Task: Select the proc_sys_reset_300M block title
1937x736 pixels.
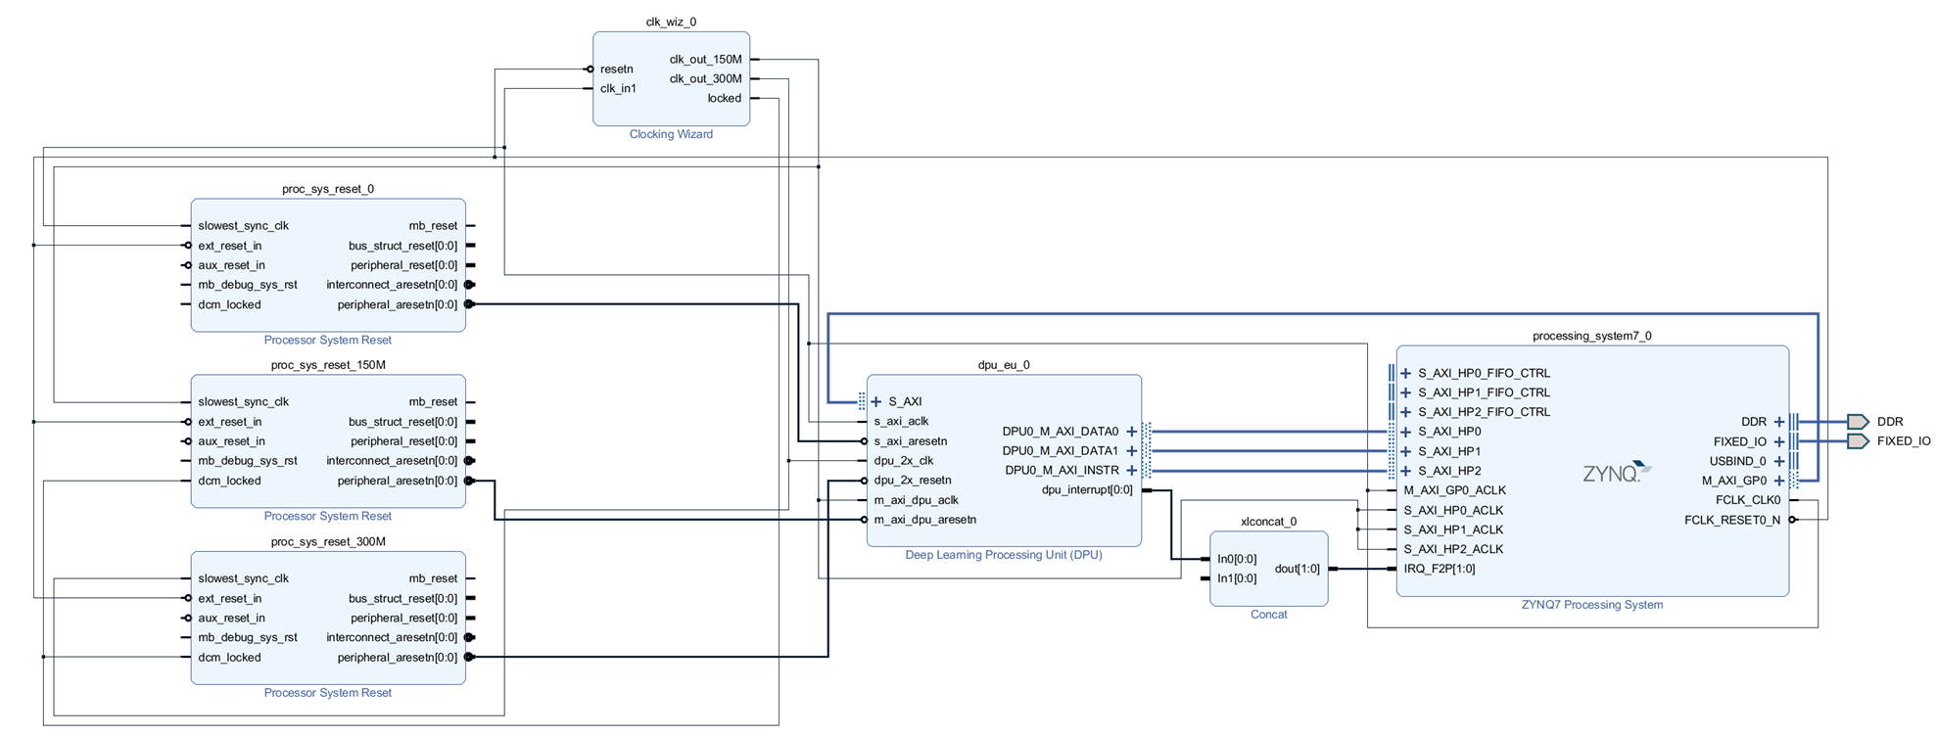Action: click(x=328, y=541)
